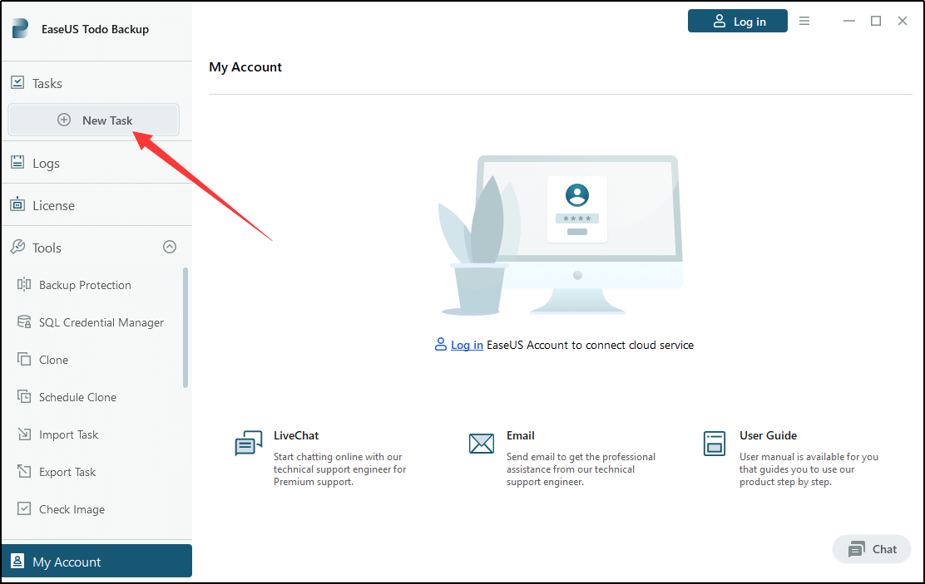
Task: Open the Chat button
Action: click(x=871, y=549)
